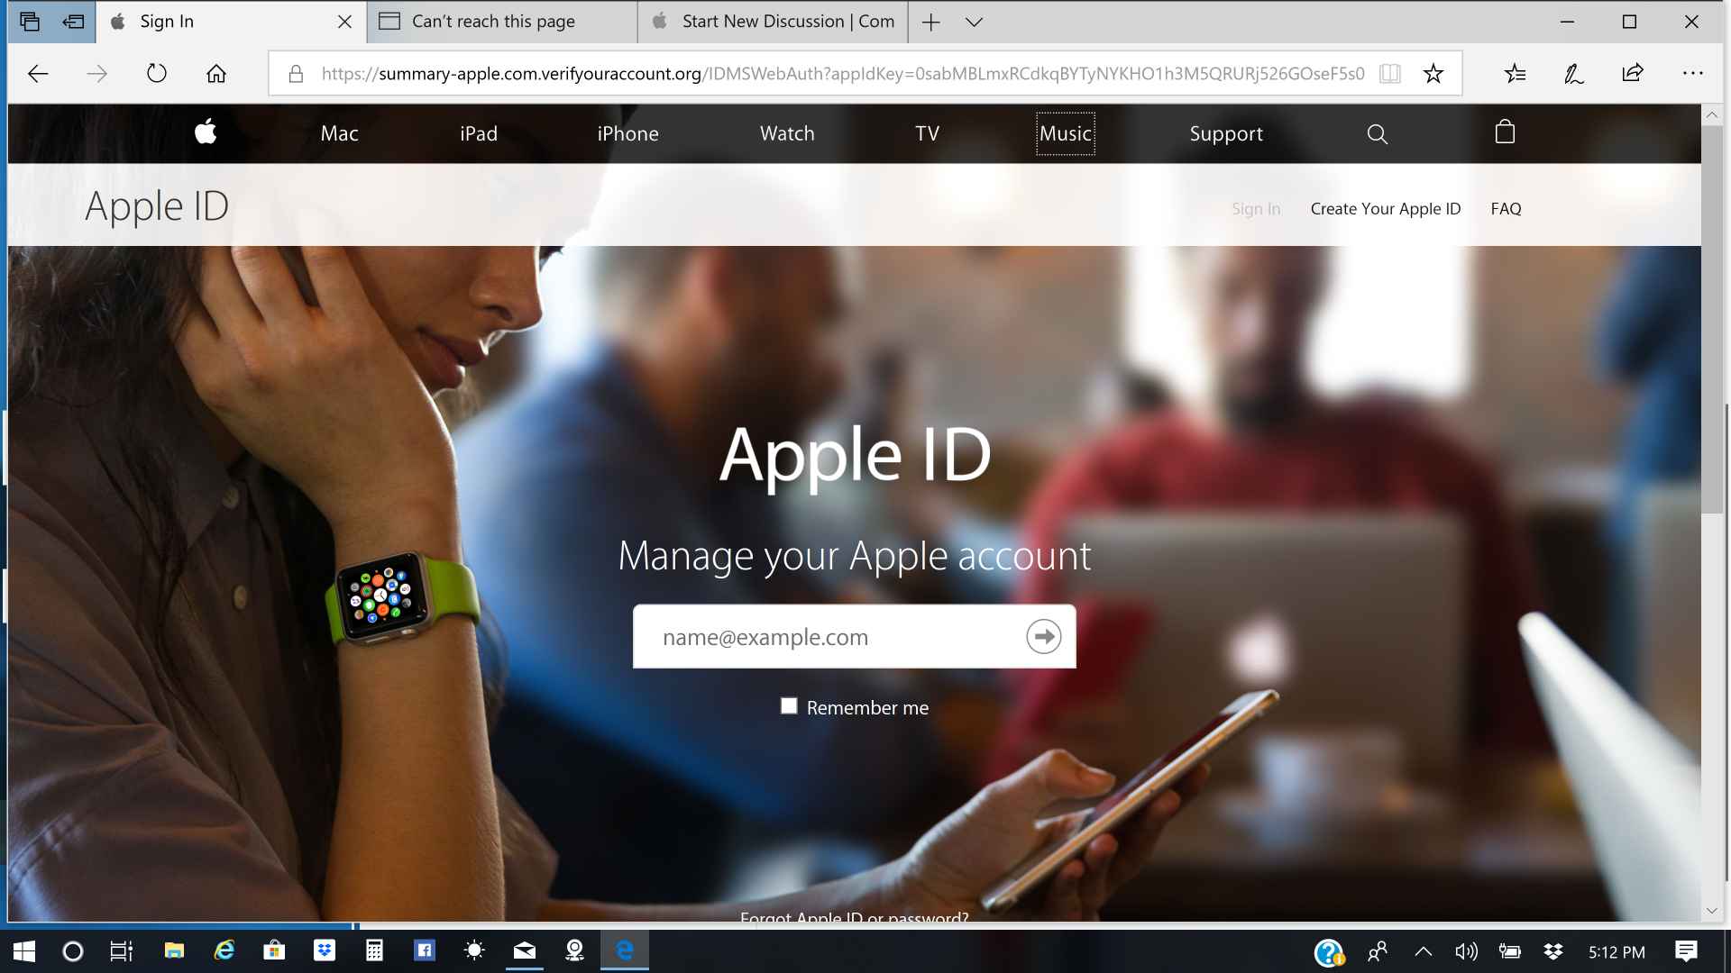Viewport: 1731px width, 973px height.
Task: Click the search icon in top navigation
Action: coord(1377,133)
